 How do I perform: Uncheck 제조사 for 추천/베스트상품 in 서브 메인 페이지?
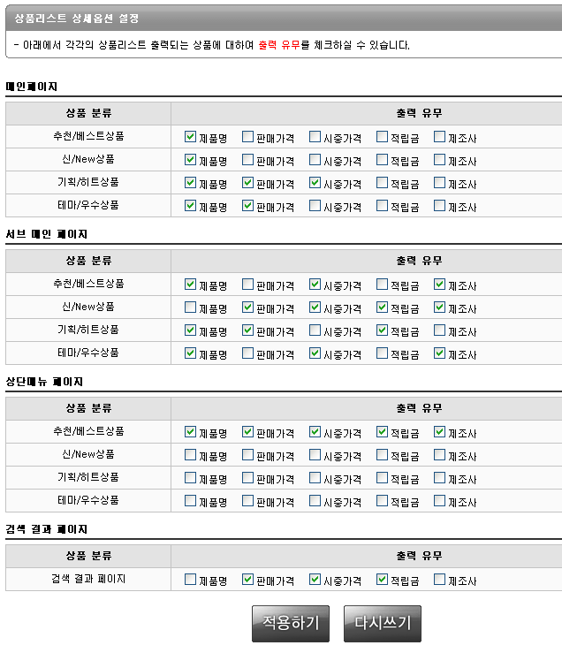click(x=440, y=285)
